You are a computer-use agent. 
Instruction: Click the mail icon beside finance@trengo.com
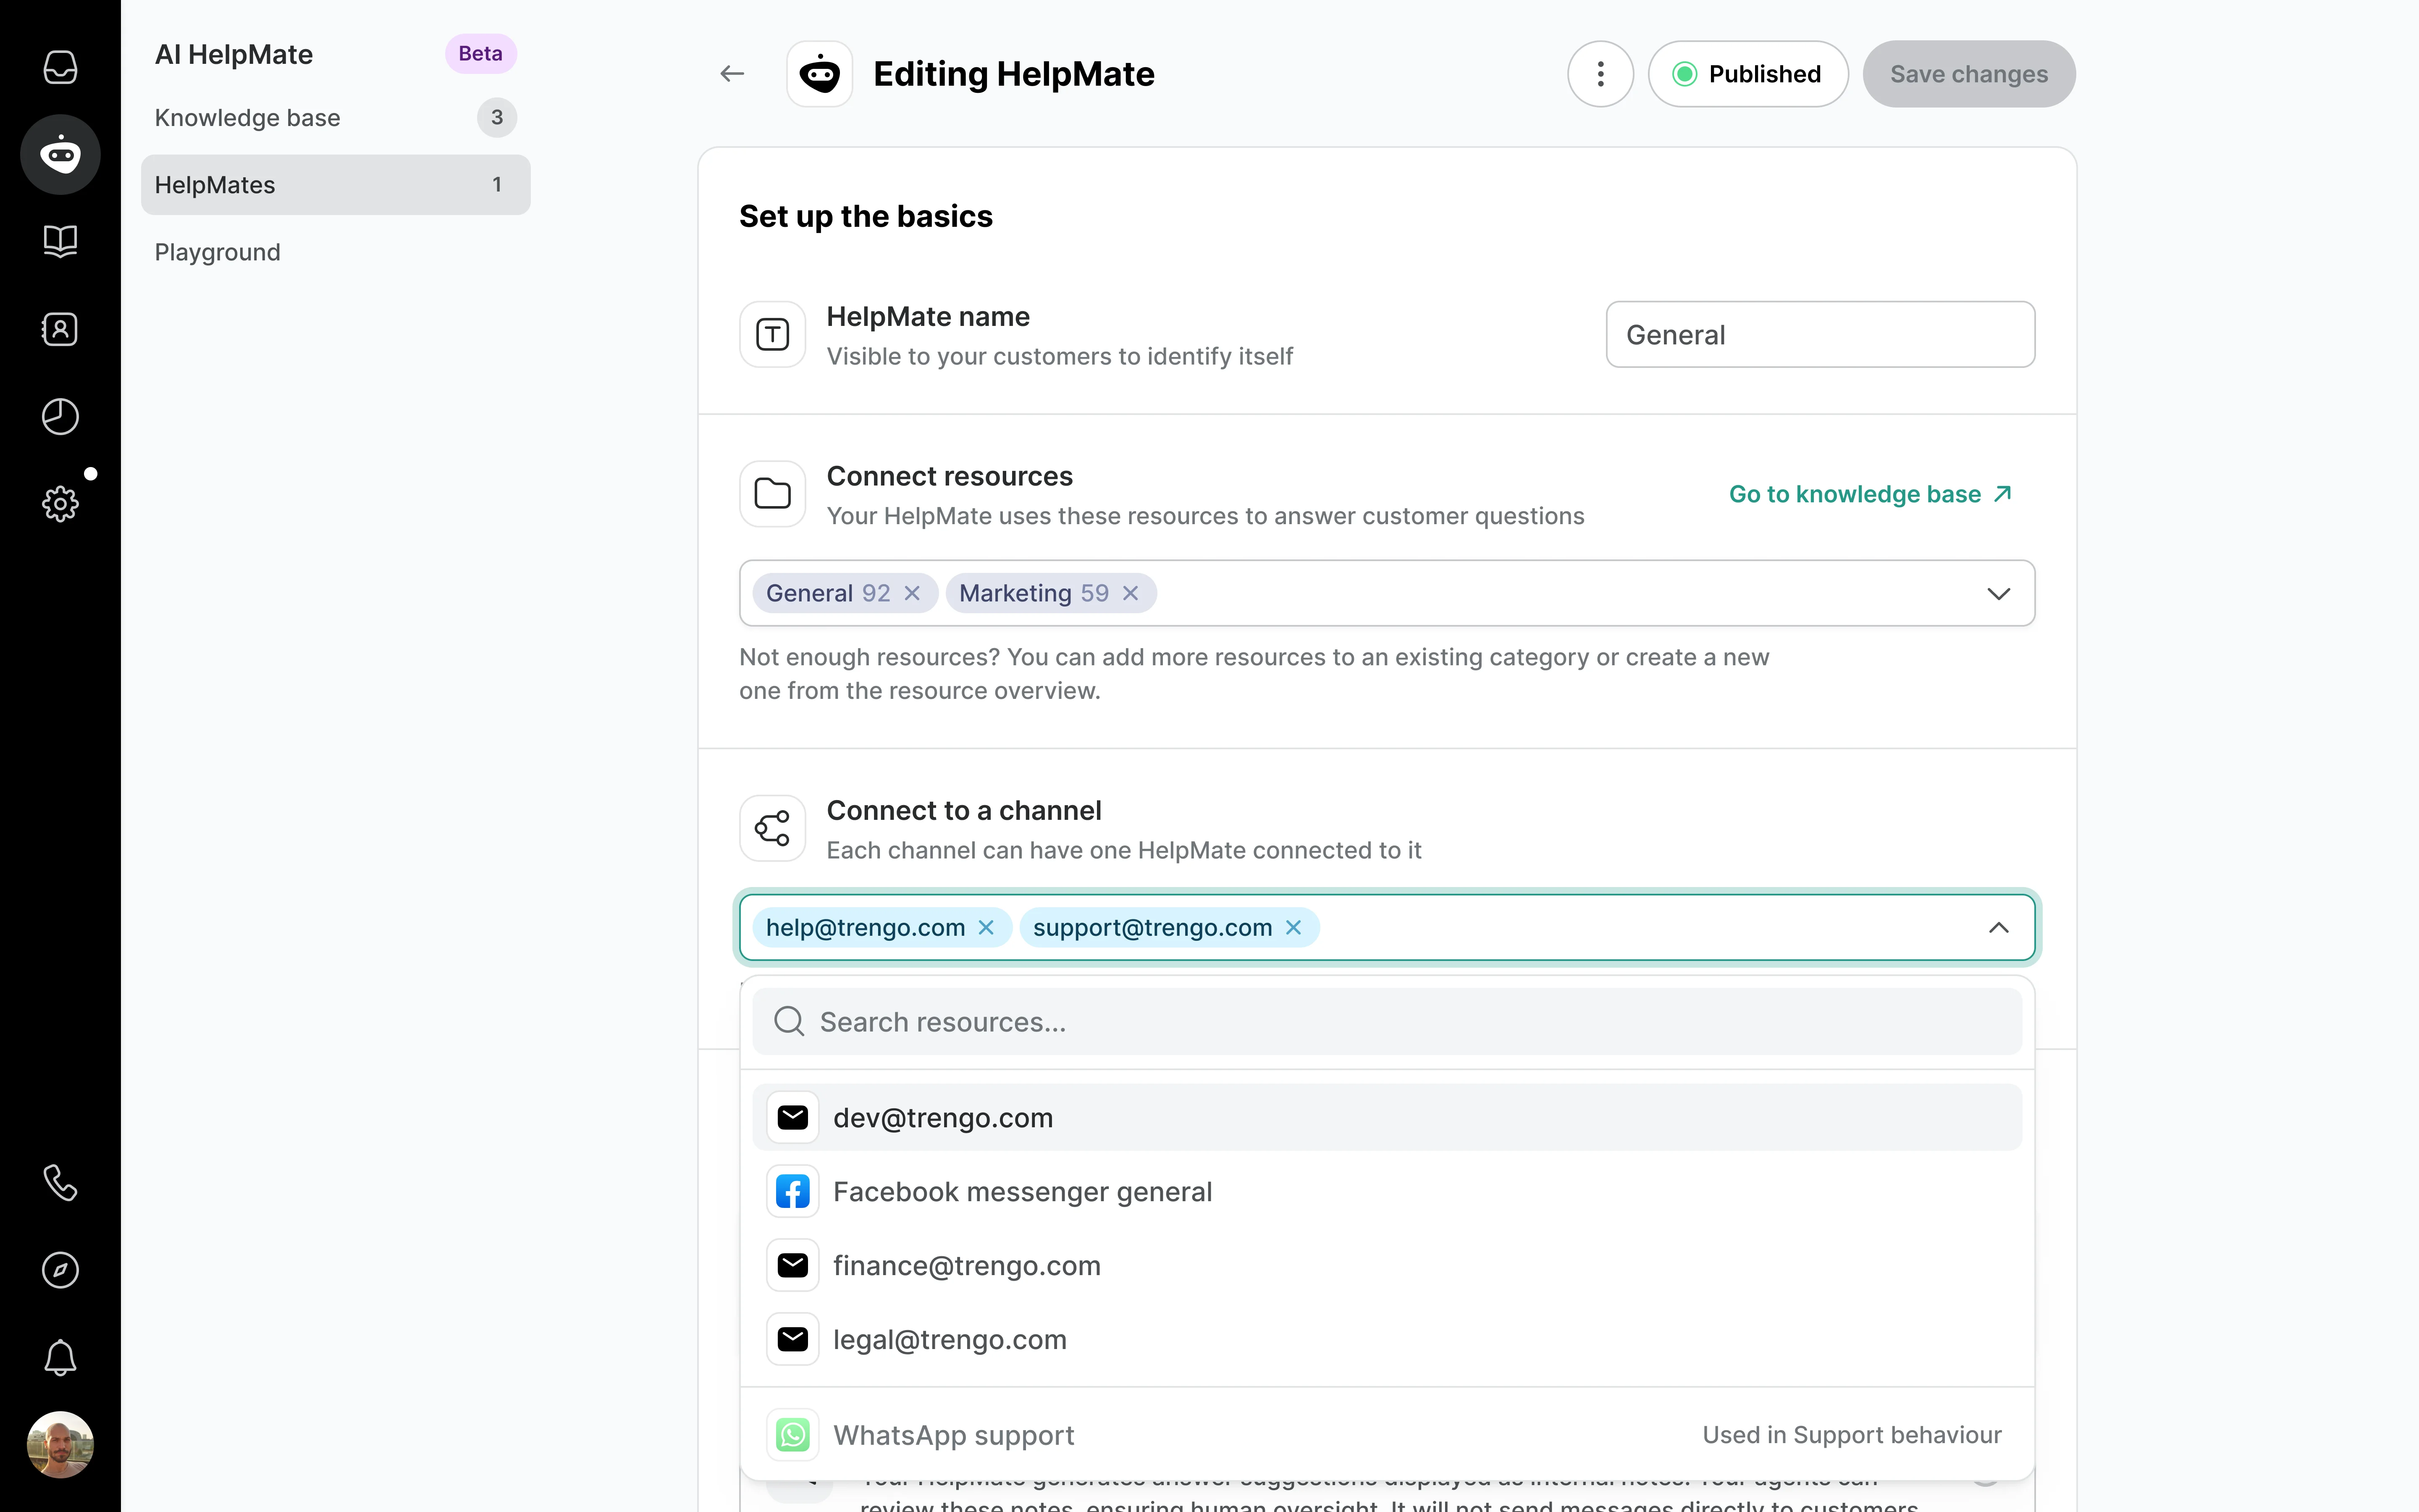tap(792, 1265)
